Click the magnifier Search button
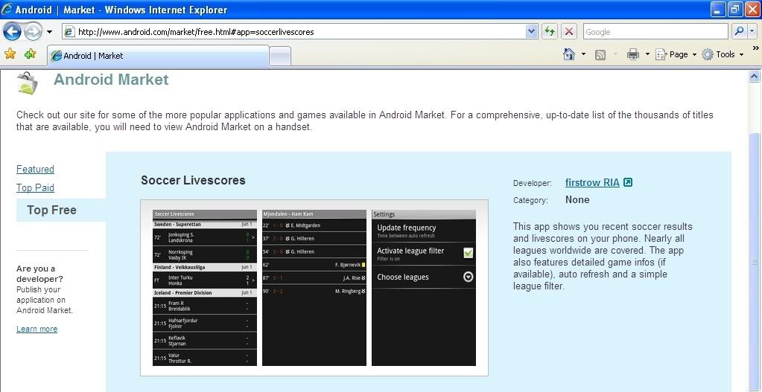Viewport: 762px width, 392px height. tap(738, 31)
